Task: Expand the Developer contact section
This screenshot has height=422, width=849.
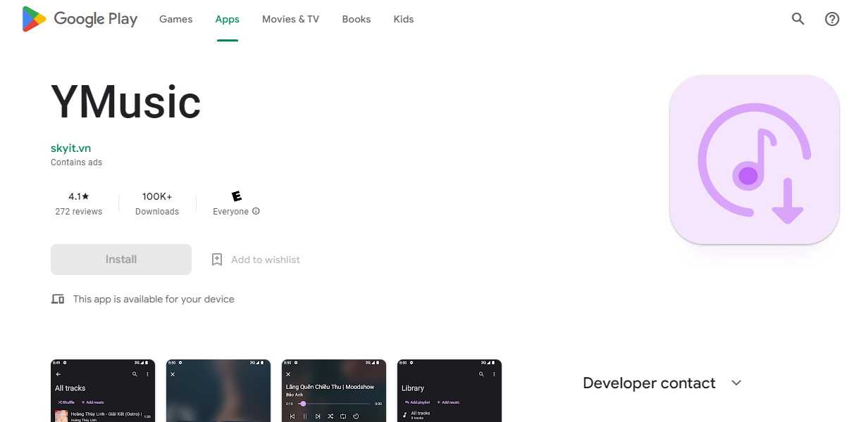Action: point(662,383)
